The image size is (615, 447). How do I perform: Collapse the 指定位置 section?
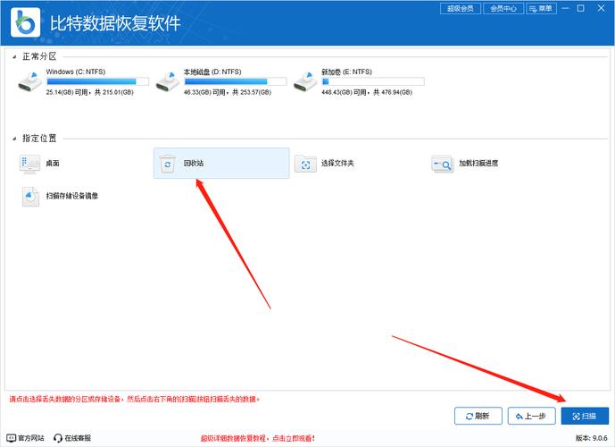coord(14,139)
